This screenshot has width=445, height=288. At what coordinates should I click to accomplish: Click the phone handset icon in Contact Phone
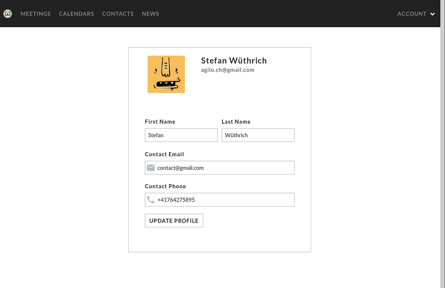click(151, 200)
